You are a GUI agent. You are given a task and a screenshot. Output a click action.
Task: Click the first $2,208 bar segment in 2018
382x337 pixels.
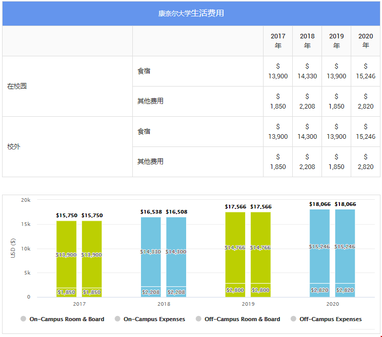coord(151,292)
